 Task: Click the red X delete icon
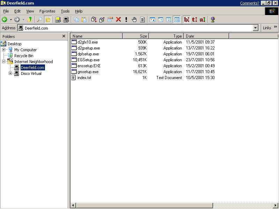(x=118, y=20)
